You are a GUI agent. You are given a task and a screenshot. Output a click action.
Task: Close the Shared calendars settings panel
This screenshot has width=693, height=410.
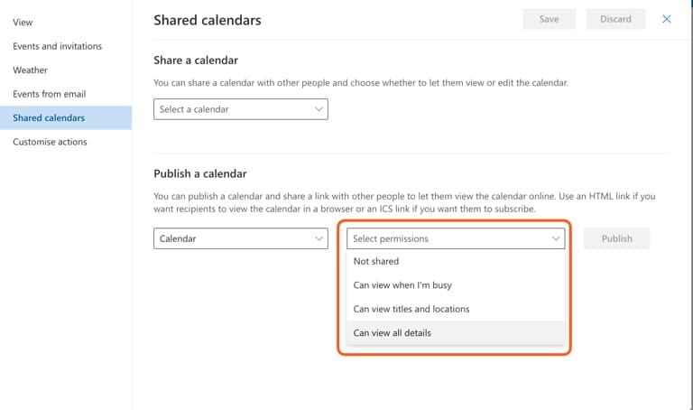click(x=666, y=19)
